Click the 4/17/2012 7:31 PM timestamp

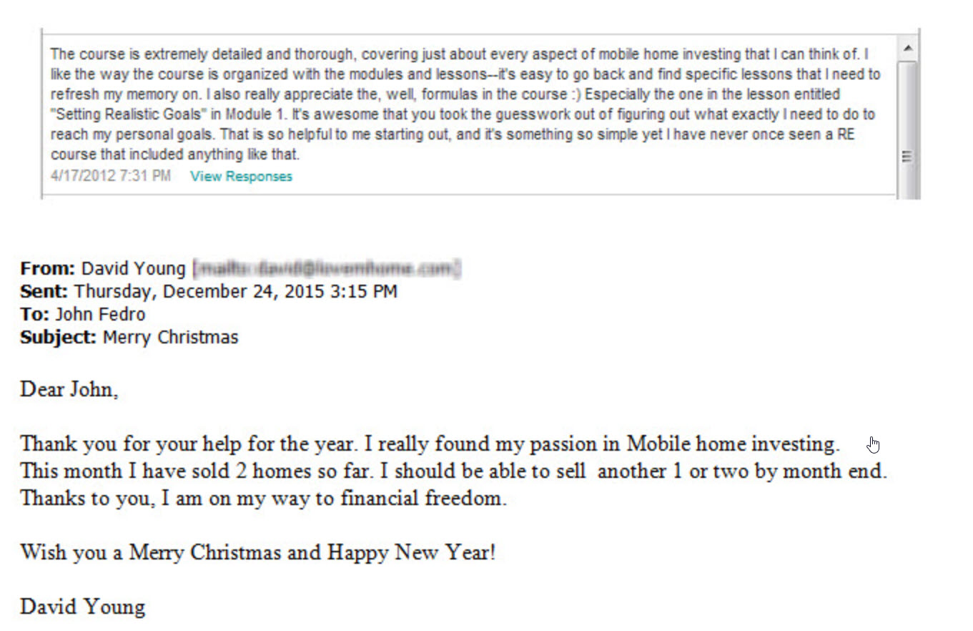click(111, 176)
